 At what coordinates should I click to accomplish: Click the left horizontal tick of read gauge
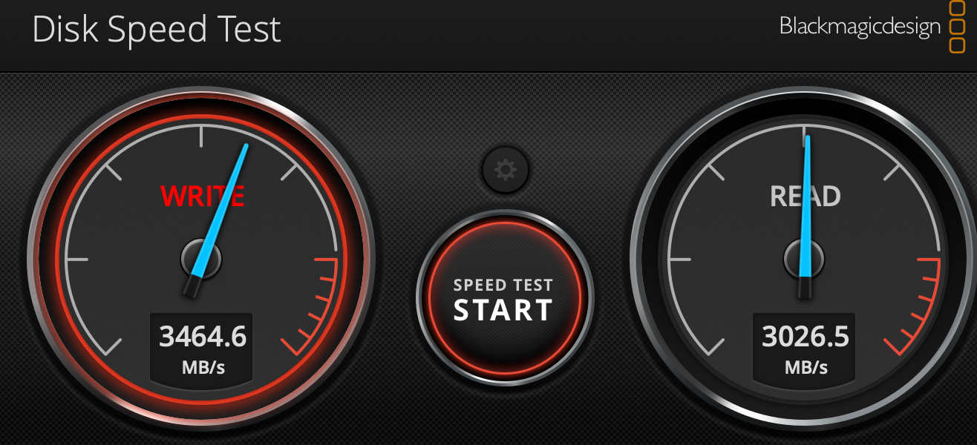[679, 260]
